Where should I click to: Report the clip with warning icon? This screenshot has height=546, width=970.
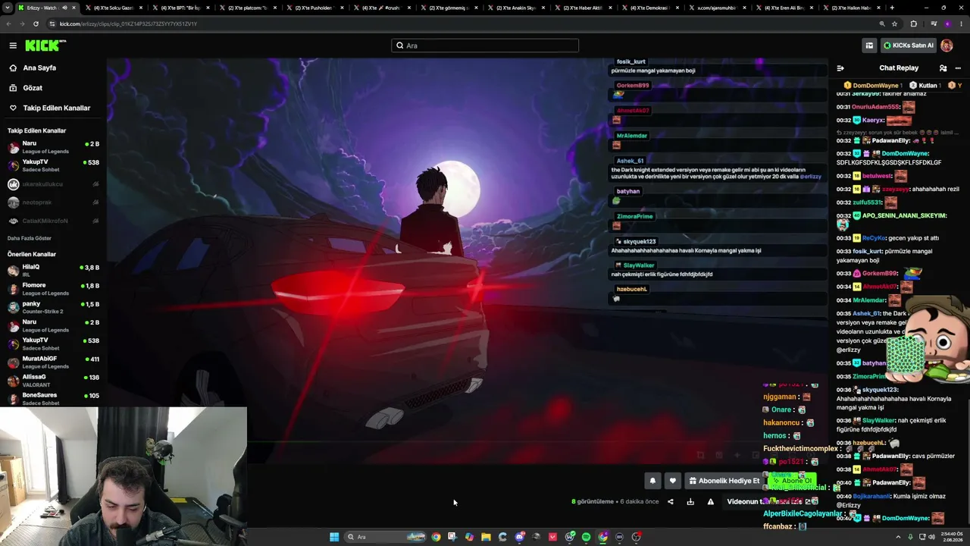[710, 501]
